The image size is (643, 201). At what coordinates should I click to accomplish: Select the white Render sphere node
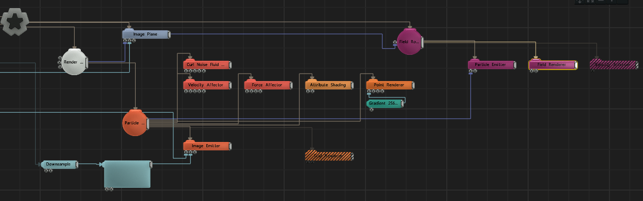(x=74, y=61)
